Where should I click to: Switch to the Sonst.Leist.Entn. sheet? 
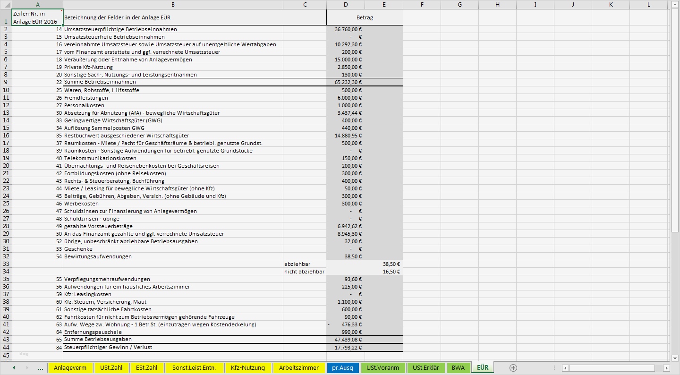click(195, 368)
